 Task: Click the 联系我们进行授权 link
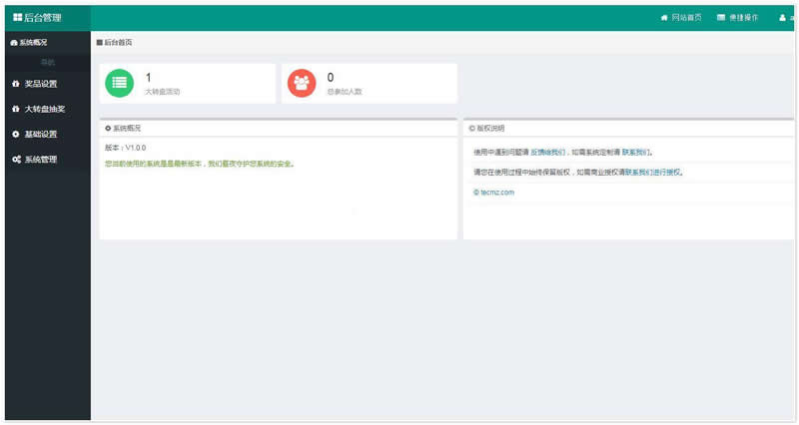[653, 173]
